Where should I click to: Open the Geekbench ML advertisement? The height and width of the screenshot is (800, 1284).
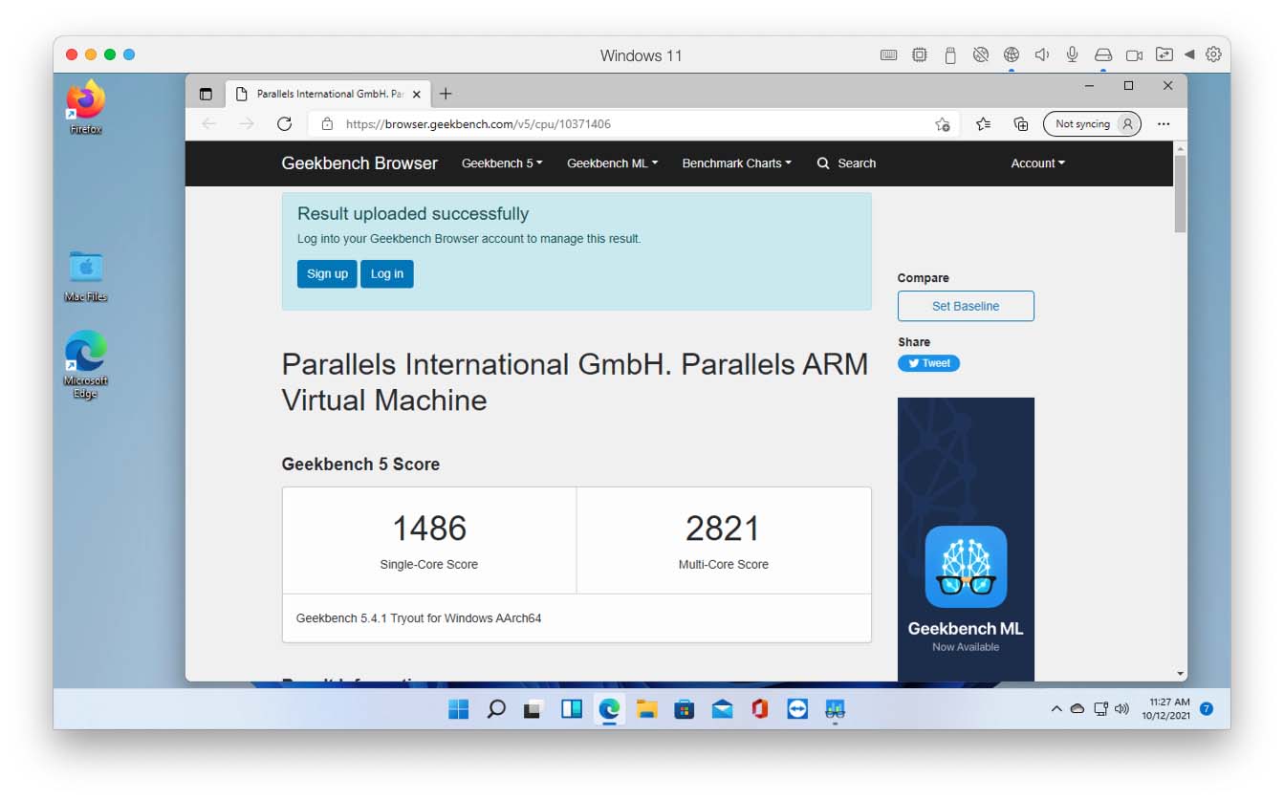966,539
